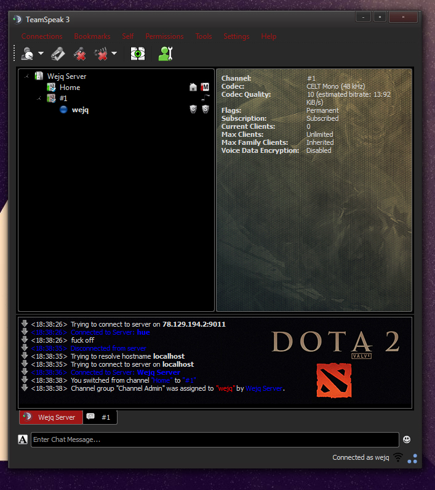This screenshot has height=490, width=435.
Task: Expand the Disconnect all dropdown arrow
Action: pyautogui.click(x=114, y=54)
